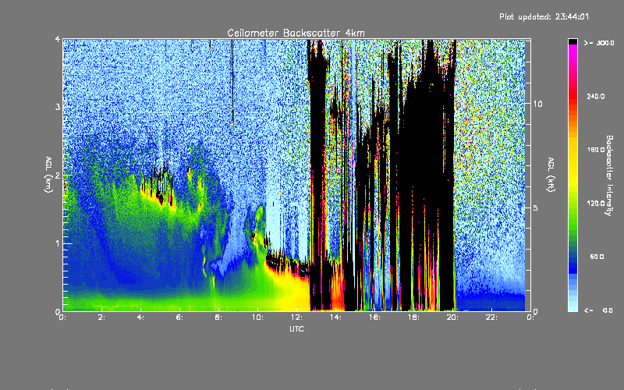The height and width of the screenshot is (390, 624).
Task: Click the '240.0' colorbar tick label
Action: (x=596, y=96)
